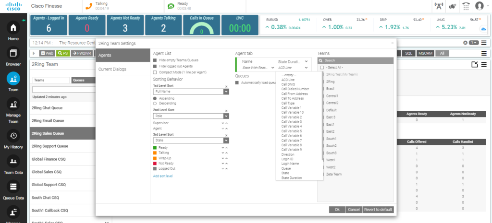Toggle Hide empty Teams/Queues checkbox
The image size is (492, 223).
coord(155,60)
